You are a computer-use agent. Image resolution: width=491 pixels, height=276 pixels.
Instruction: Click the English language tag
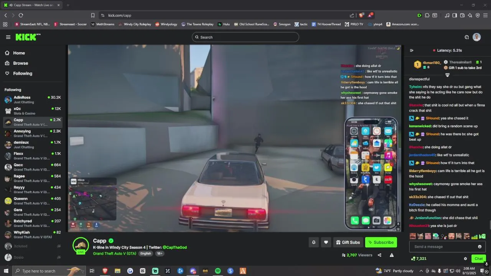tap(145, 253)
